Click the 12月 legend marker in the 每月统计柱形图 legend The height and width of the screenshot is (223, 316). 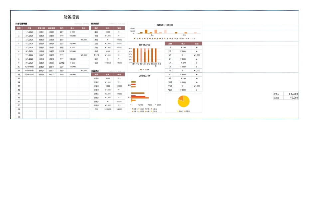tap(191, 38)
